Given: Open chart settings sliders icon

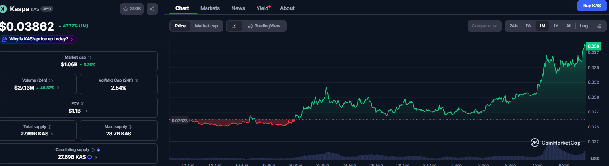Looking at the screenshot, I should pos(599,26).
